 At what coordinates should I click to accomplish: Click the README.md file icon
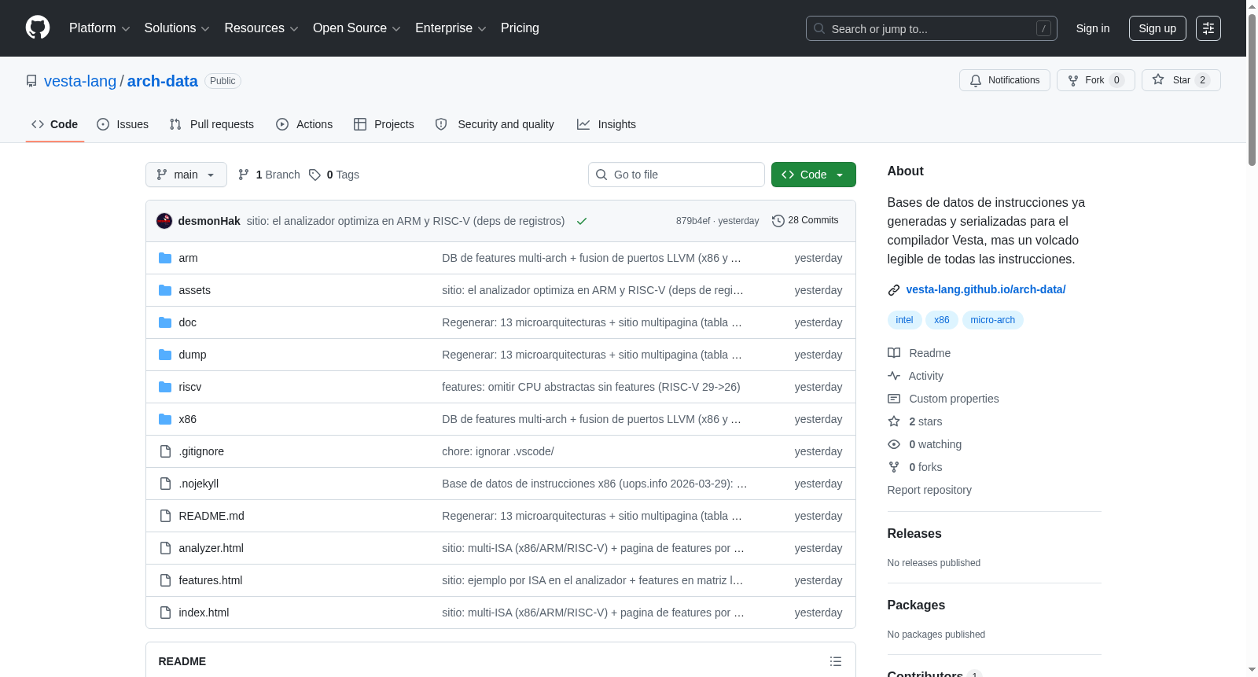click(x=165, y=516)
